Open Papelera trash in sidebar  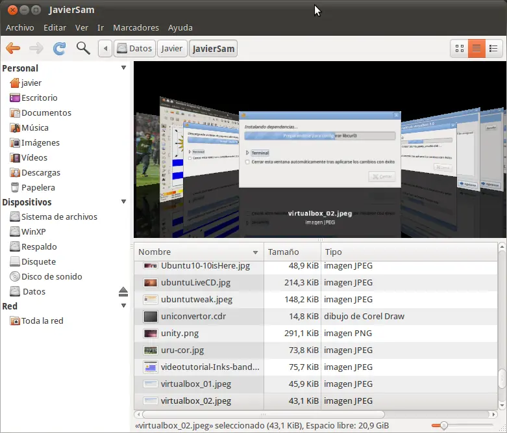(38, 187)
